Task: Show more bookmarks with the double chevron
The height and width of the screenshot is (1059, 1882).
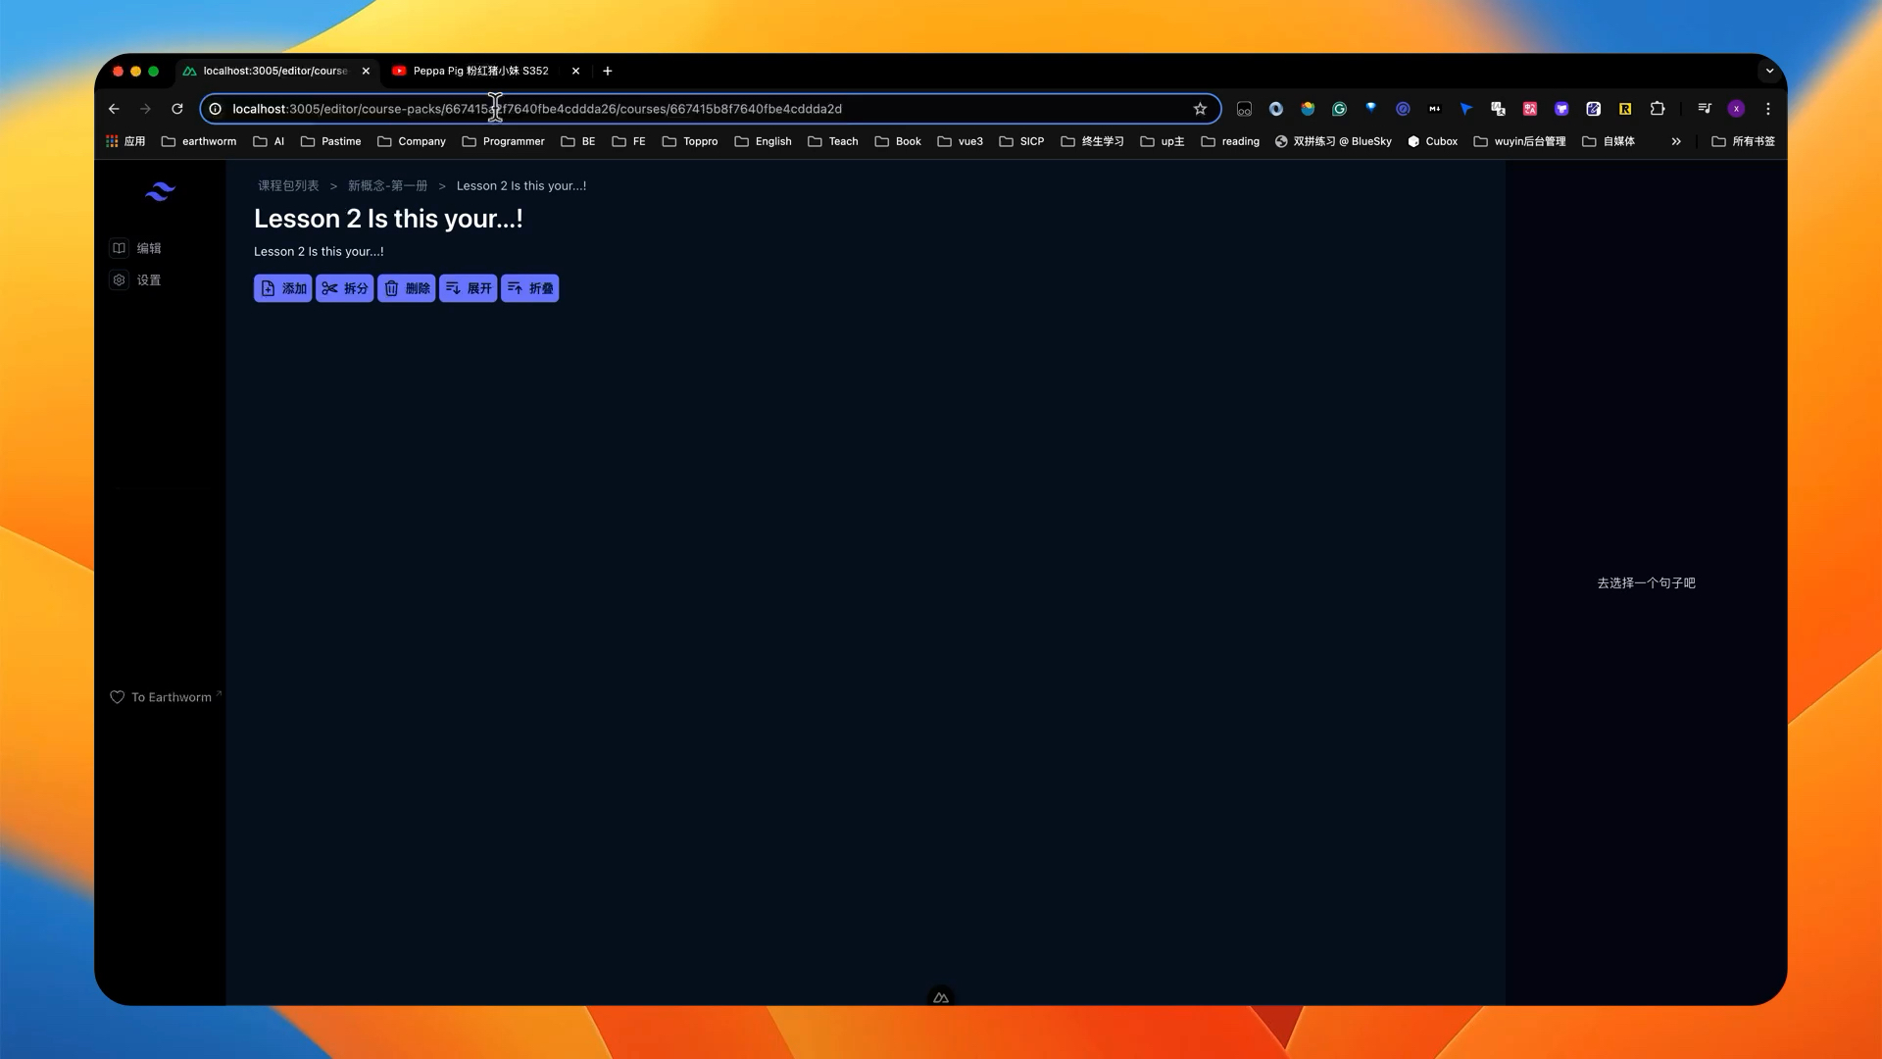Action: tap(1676, 141)
